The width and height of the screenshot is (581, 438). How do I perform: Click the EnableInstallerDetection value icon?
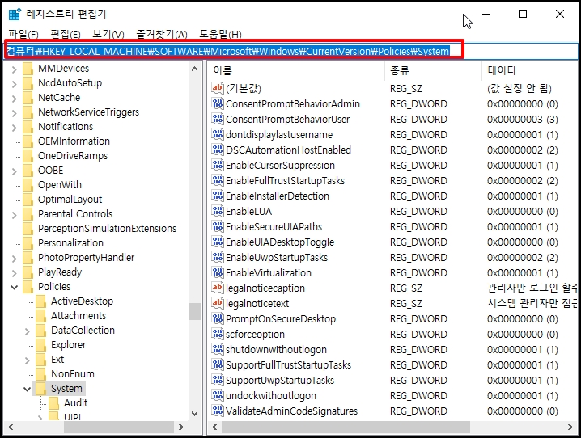[x=218, y=196]
